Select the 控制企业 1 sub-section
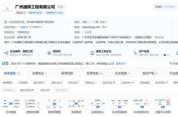The height and width of the screenshot is (117, 178). click(91, 82)
